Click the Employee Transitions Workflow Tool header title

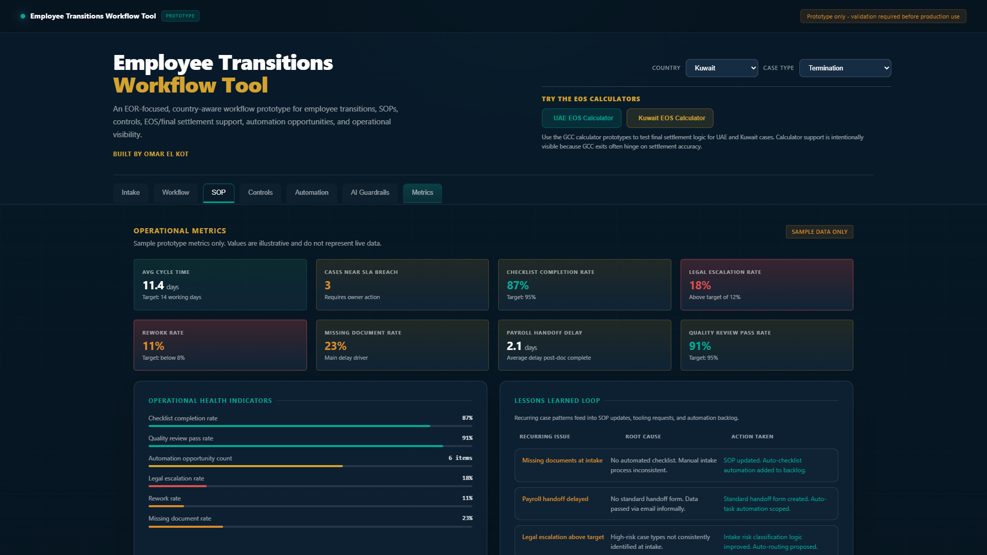point(93,16)
